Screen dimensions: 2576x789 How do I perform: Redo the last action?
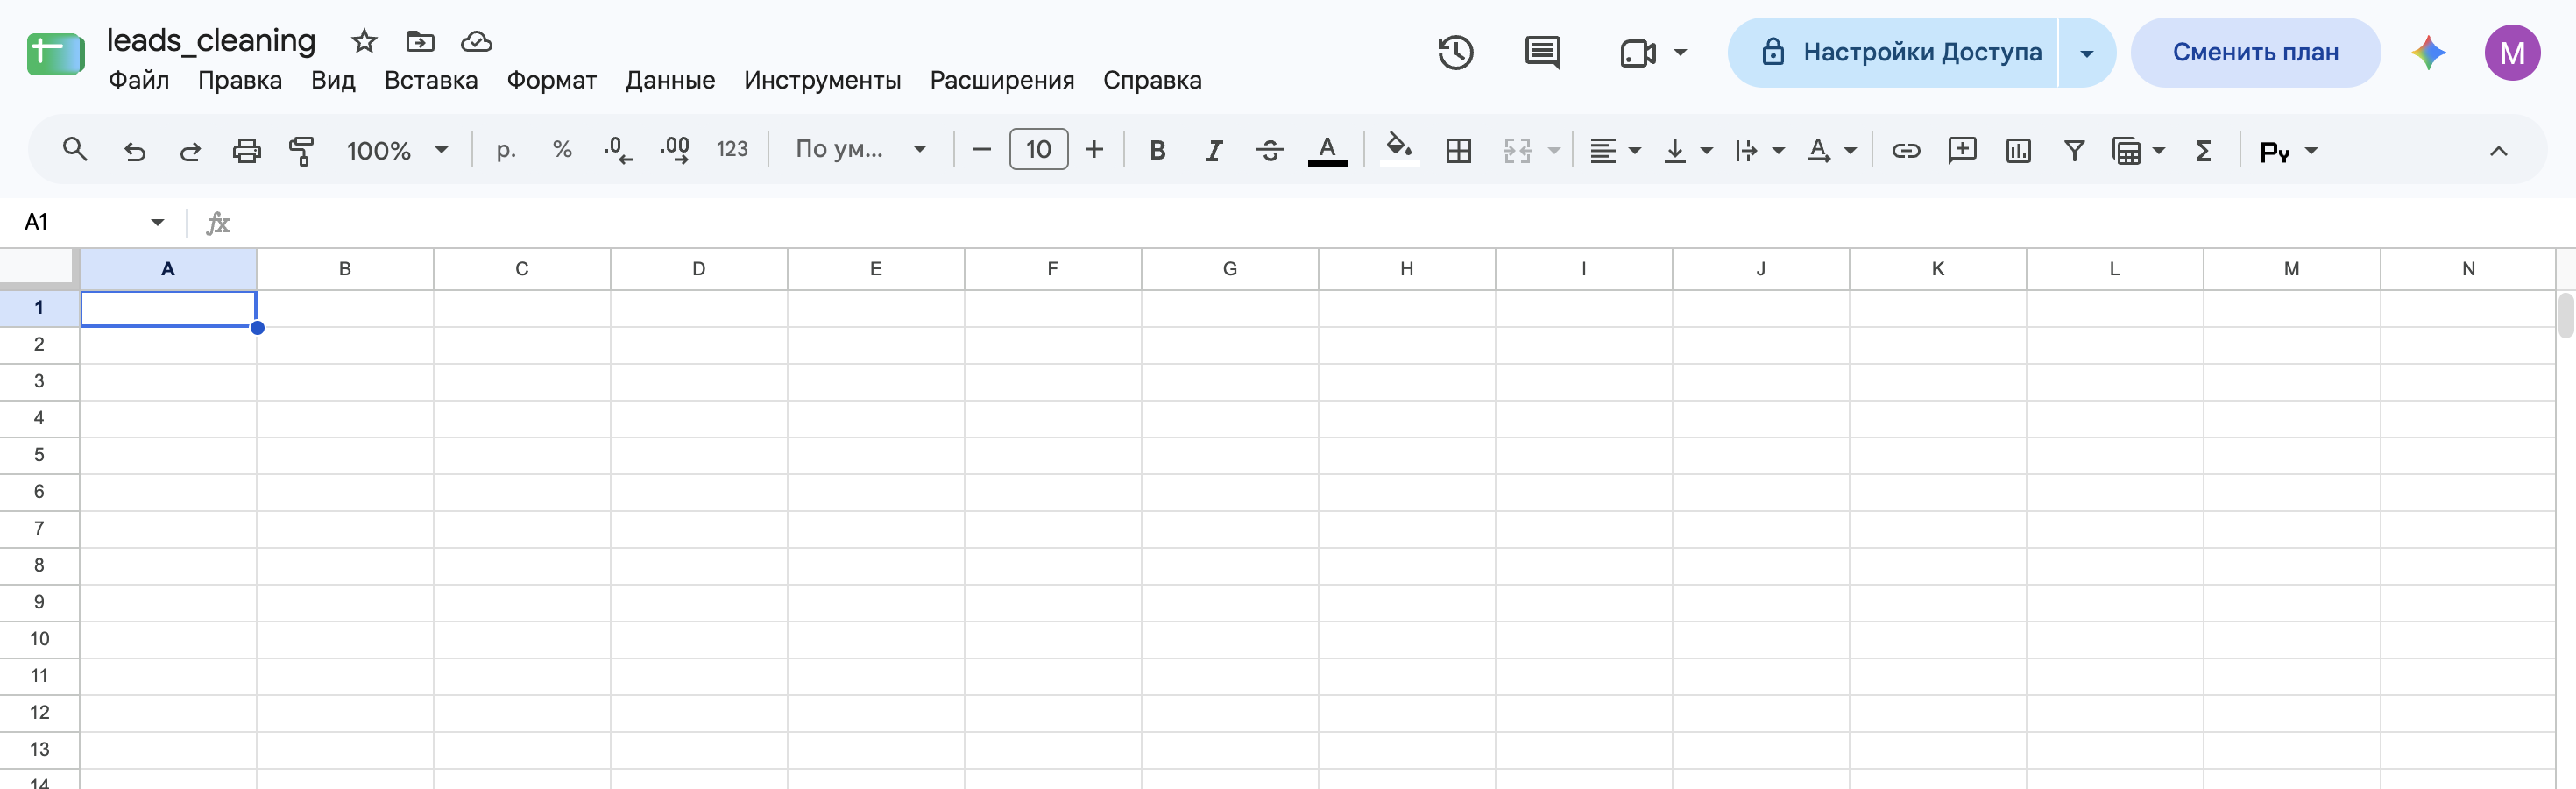[190, 150]
